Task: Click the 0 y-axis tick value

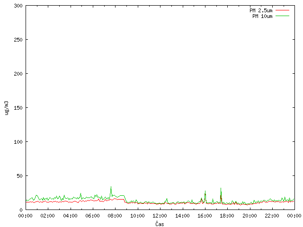Action: [x=21, y=210]
